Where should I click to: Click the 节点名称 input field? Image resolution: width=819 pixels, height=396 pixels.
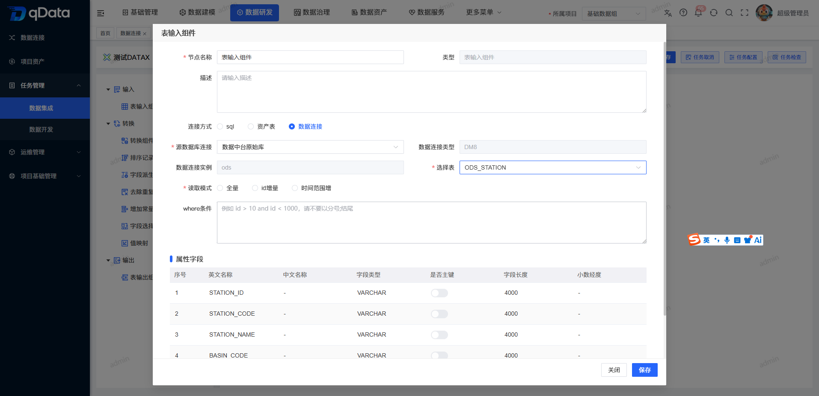[310, 57]
